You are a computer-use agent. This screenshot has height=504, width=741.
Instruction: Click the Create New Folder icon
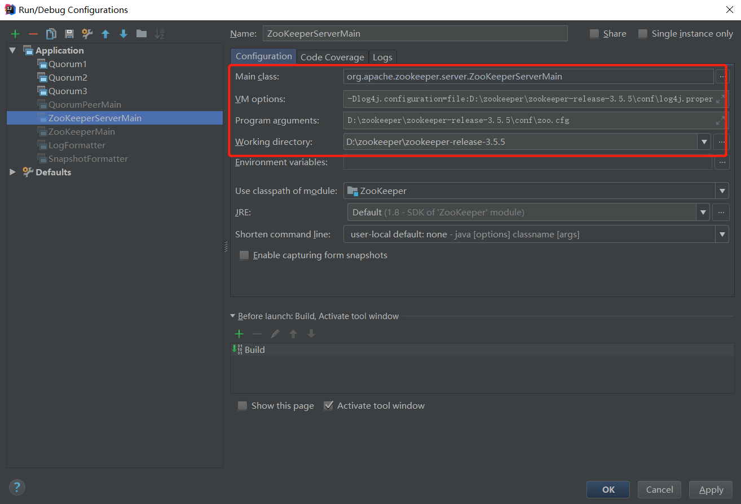[x=142, y=34]
